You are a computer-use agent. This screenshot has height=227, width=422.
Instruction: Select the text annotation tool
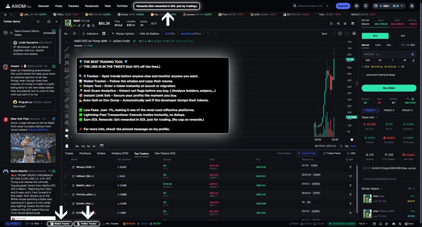tap(67, 83)
